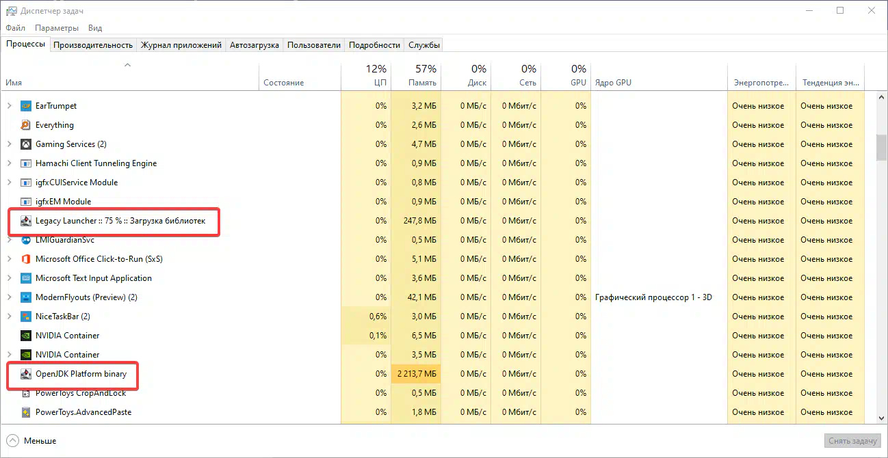Screen dimensions: 888x458
Task: Click the vertical scrollbar thumb
Action: point(881,147)
